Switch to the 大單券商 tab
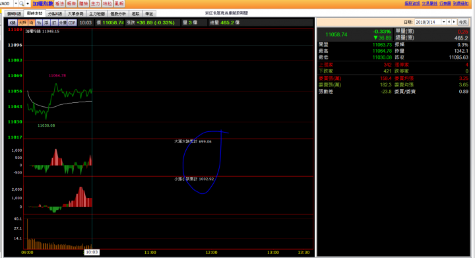The image size is (475, 258). click(x=75, y=14)
